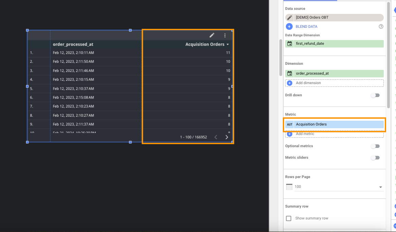396x232 pixels.
Task: Click the sort arrow on Acquisition Orders column
Action: tap(227, 44)
